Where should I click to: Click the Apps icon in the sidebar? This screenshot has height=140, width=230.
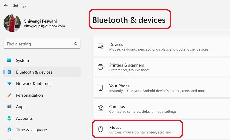coord(9,106)
